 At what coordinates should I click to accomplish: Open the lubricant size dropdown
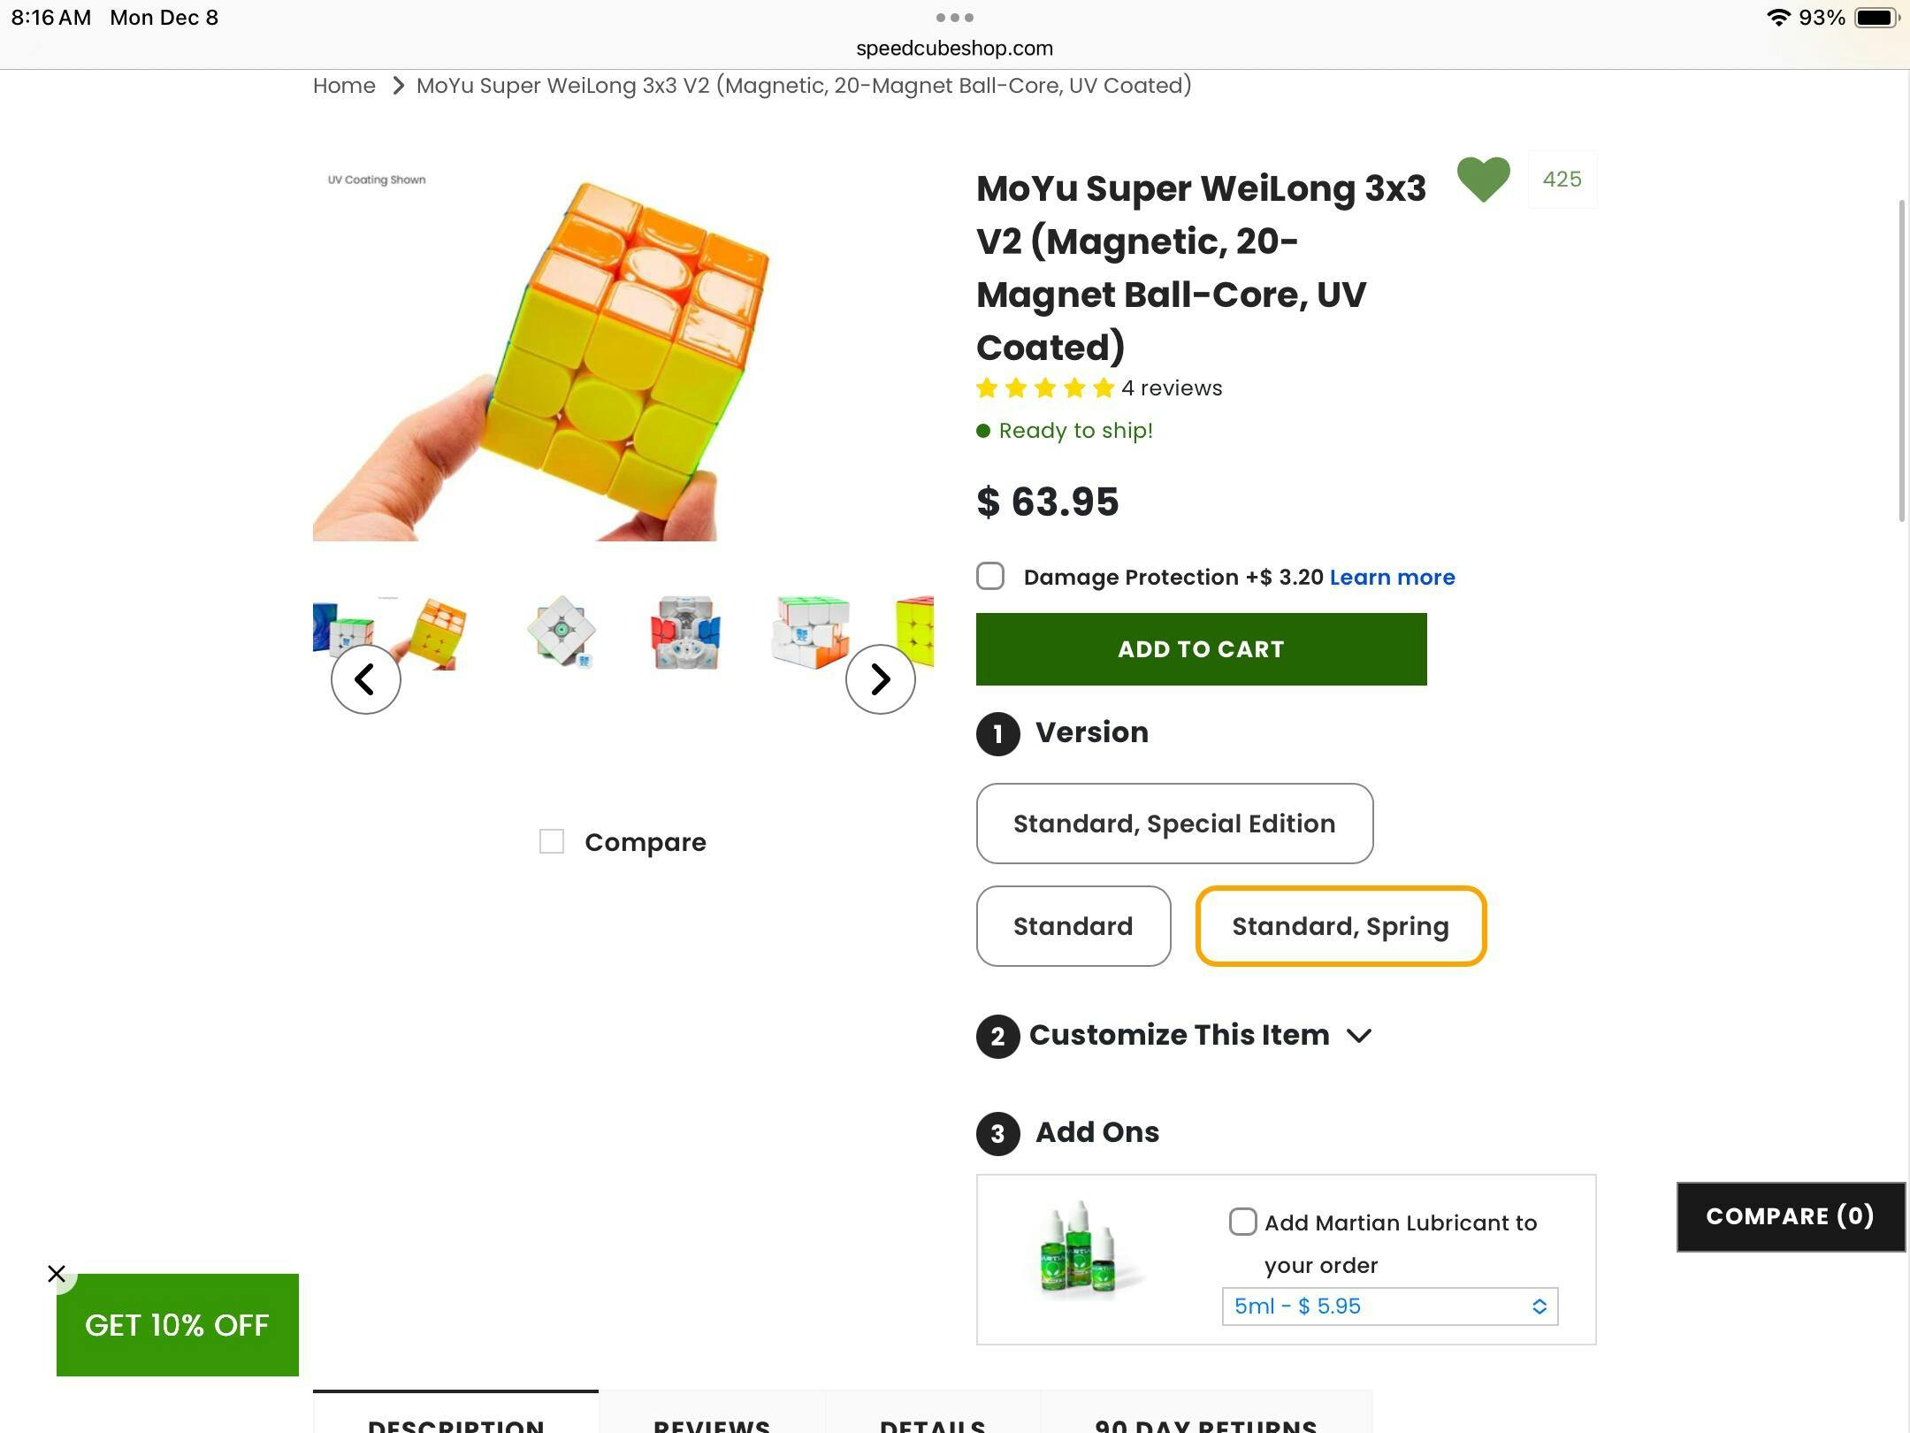coord(1389,1307)
